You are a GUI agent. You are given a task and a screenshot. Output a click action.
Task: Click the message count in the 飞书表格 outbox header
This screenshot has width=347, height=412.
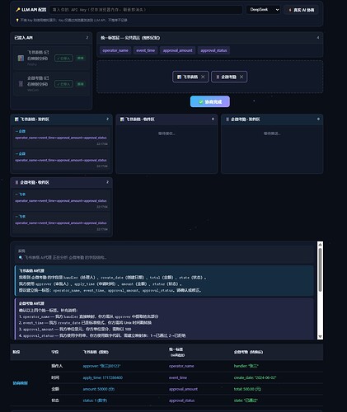tap(107, 119)
